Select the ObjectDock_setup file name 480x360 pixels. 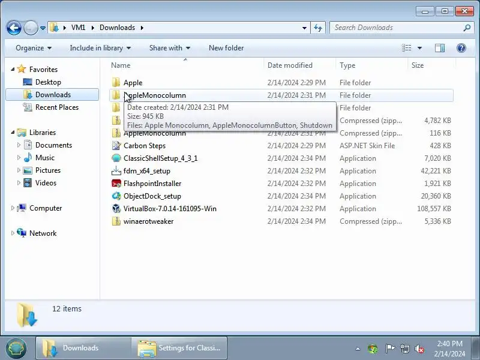(x=152, y=196)
